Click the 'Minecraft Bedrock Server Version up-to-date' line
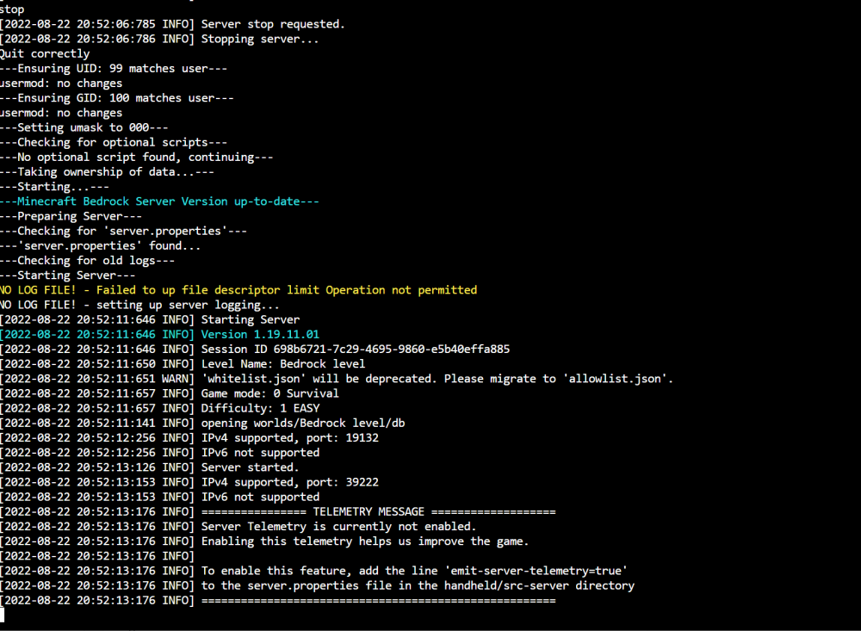Screen dimensions: 861x631 (x=159, y=201)
